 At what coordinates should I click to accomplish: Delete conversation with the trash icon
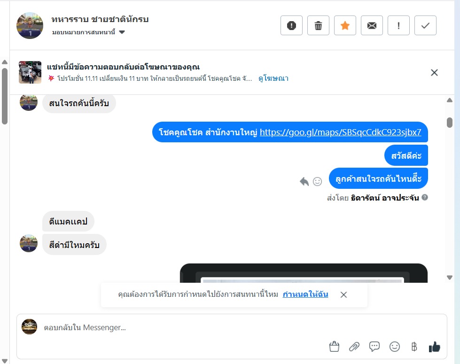click(x=318, y=26)
